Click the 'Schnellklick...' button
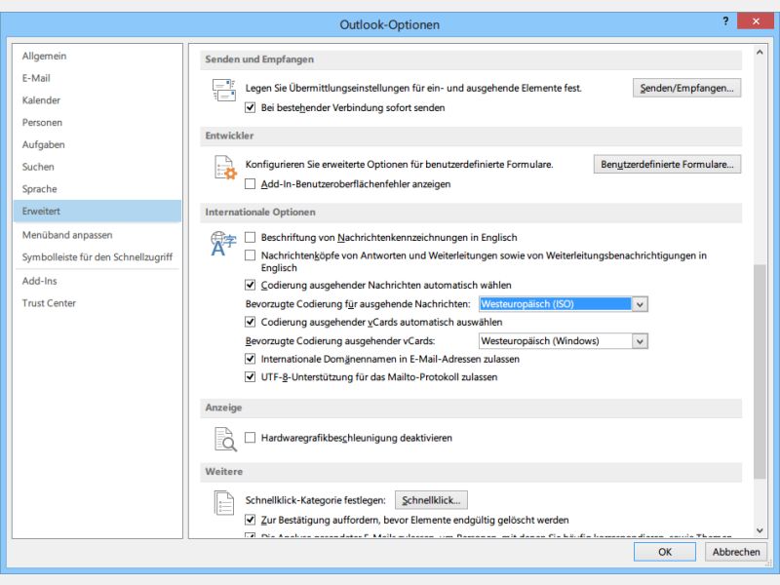 click(x=431, y=500)
